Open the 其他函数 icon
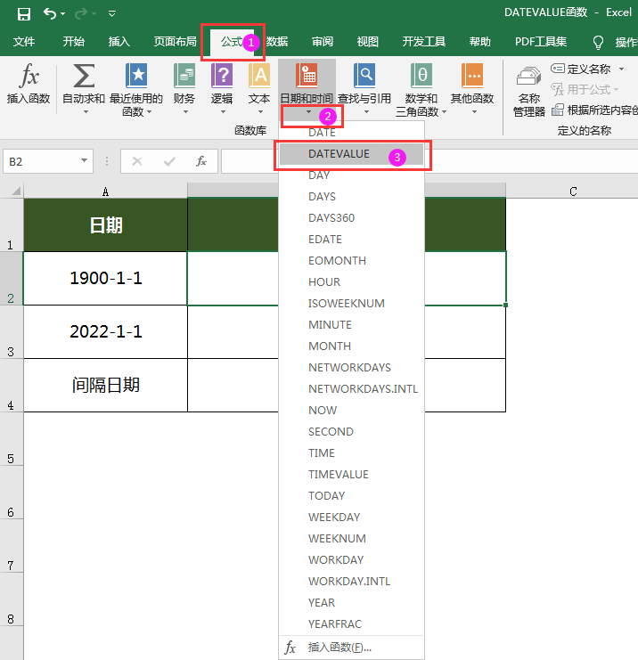This screenshot has width=638, height=660. click(x=472, y=76)
